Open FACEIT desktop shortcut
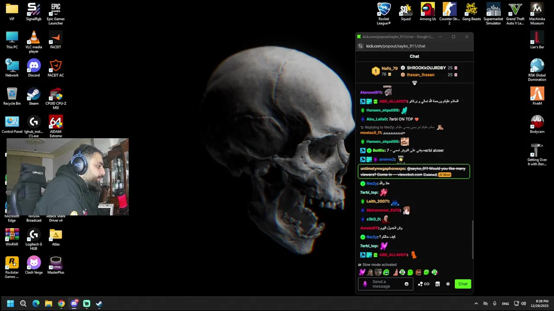The height and width of the screenshot is (311, 554). tap(55, 40)
